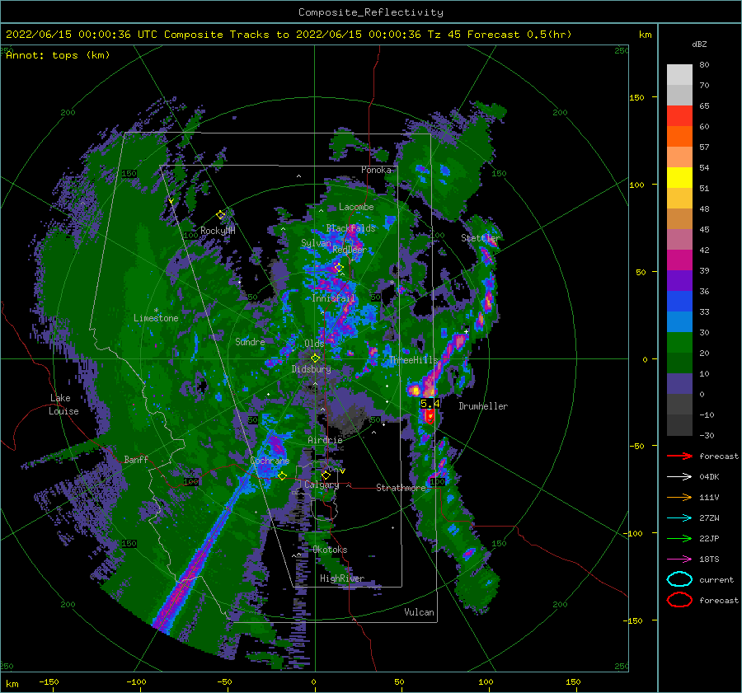742x693 pixels.
Task: Click the Okotoks town label
Action: (x=330, y=550)
